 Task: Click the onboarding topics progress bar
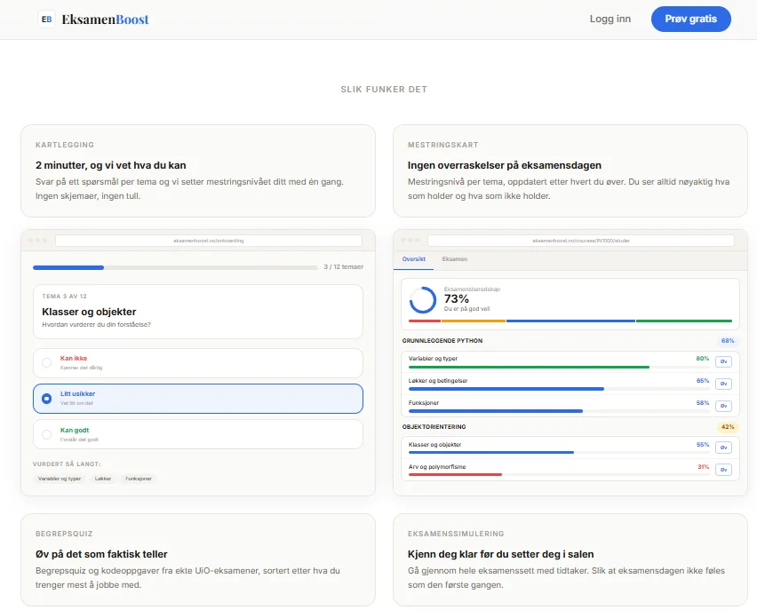point(175,267)
